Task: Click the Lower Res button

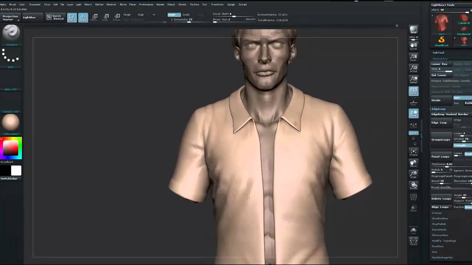Action: coord(441,64)
